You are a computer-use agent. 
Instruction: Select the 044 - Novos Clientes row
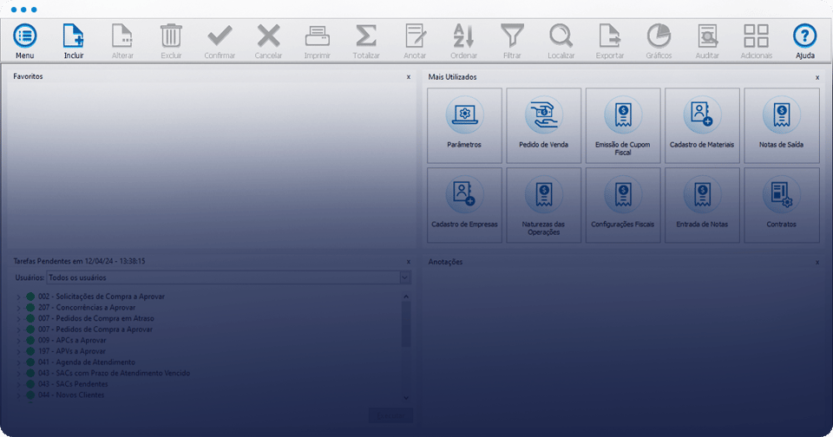point(71,395)
